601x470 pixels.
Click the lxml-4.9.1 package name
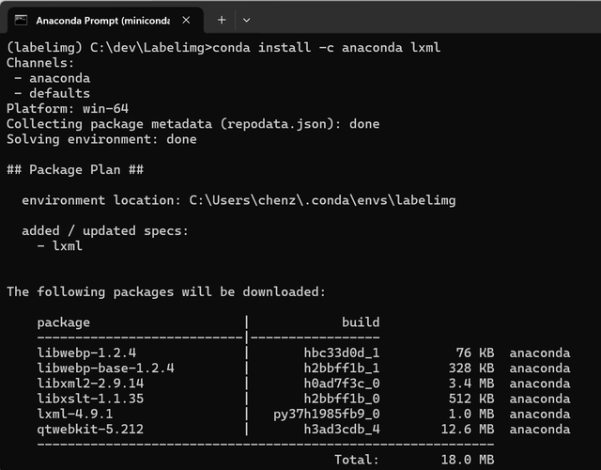point(75,414)
